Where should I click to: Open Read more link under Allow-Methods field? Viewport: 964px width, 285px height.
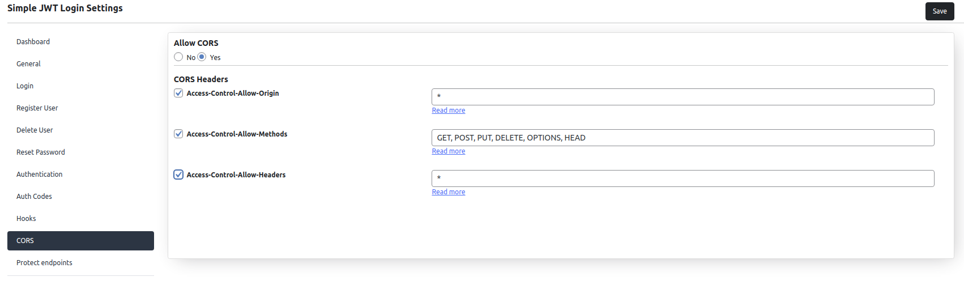(448, 151)
